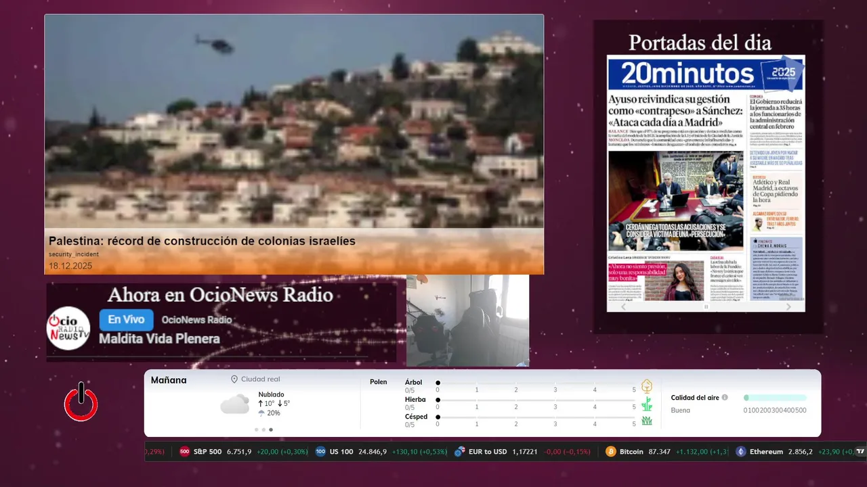867x487 pixels.
Task: Select the second weather carousel dot
Action: 263,430
